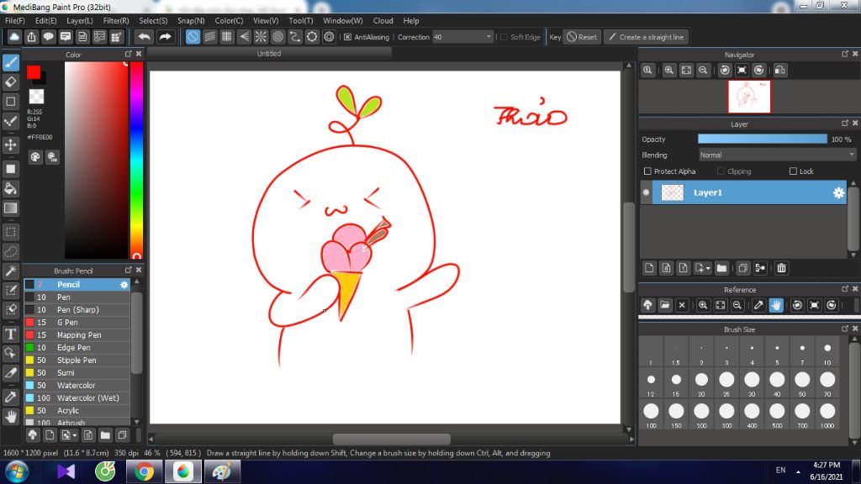Expand the add layer dropdown arrow
This screenshot has height=484, width=861.
pyautogui.click(x=708, y=268)
